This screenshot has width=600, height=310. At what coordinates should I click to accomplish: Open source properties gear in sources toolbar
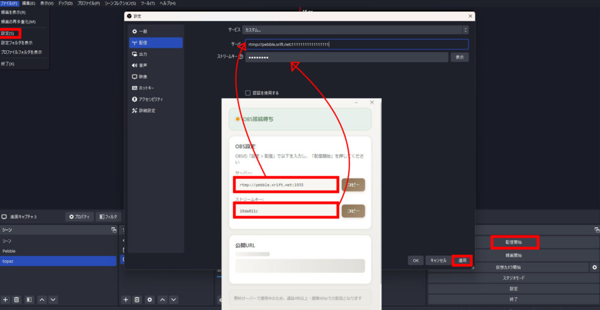(x=150, y=299)
